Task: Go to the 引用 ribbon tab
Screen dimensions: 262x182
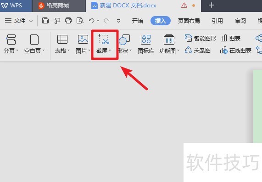Action: [x=217, y=21]
